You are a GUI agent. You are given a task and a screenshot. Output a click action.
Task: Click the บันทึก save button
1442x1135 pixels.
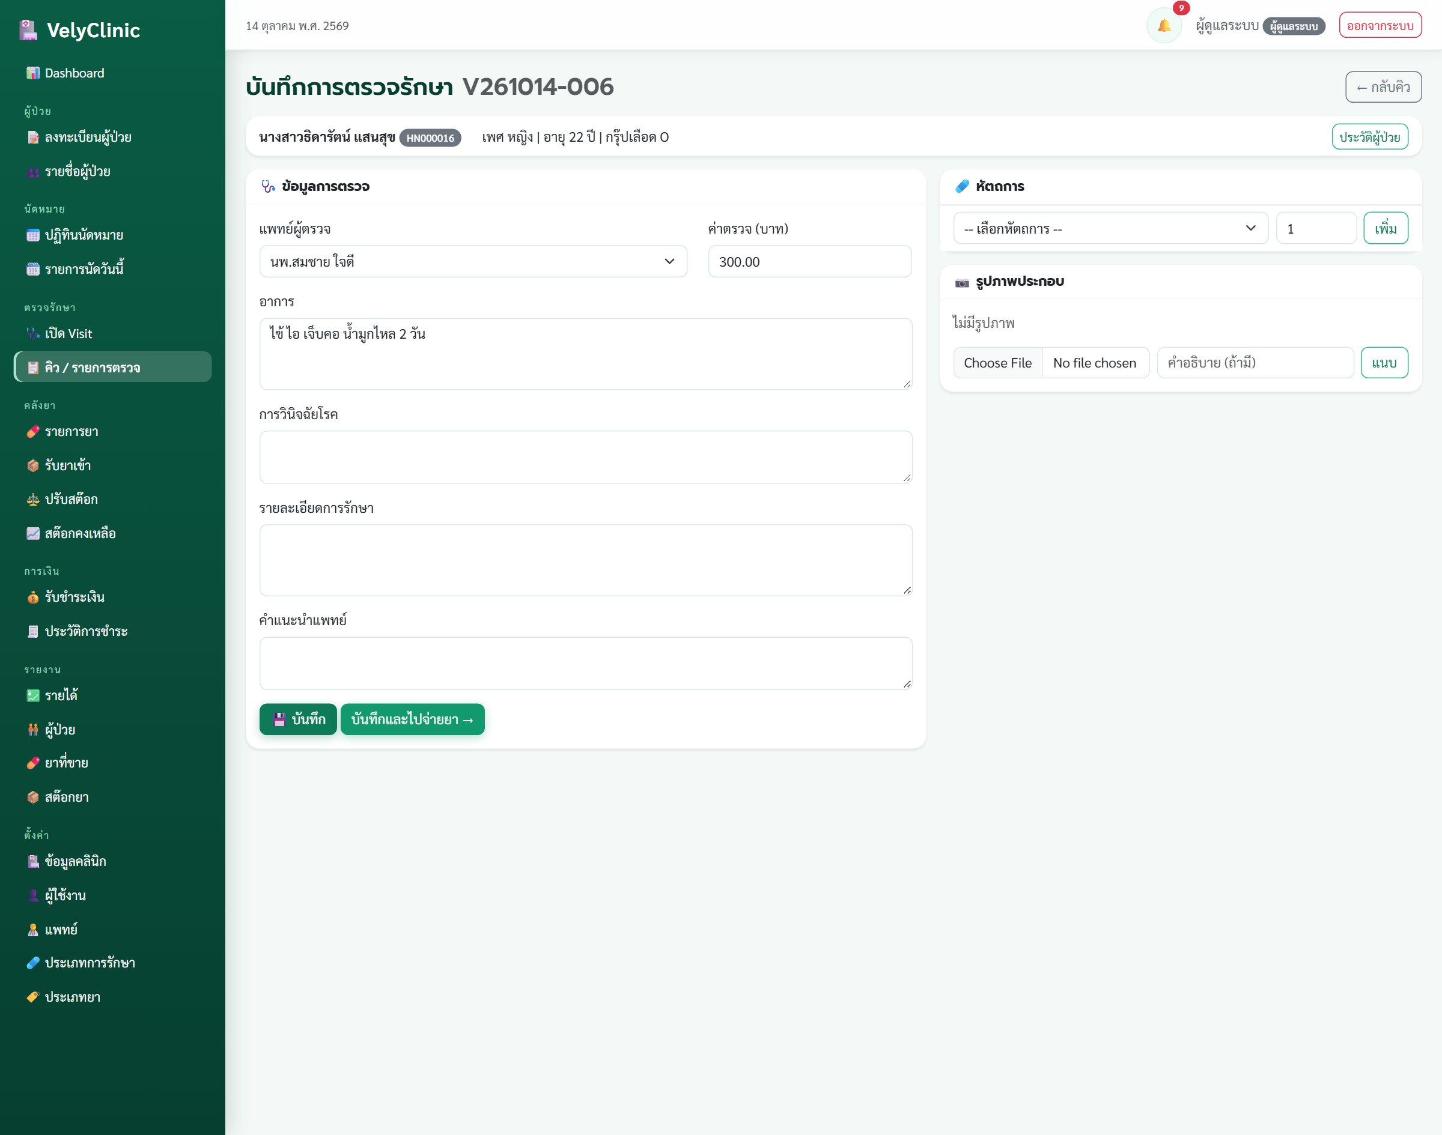coord(298,719)
